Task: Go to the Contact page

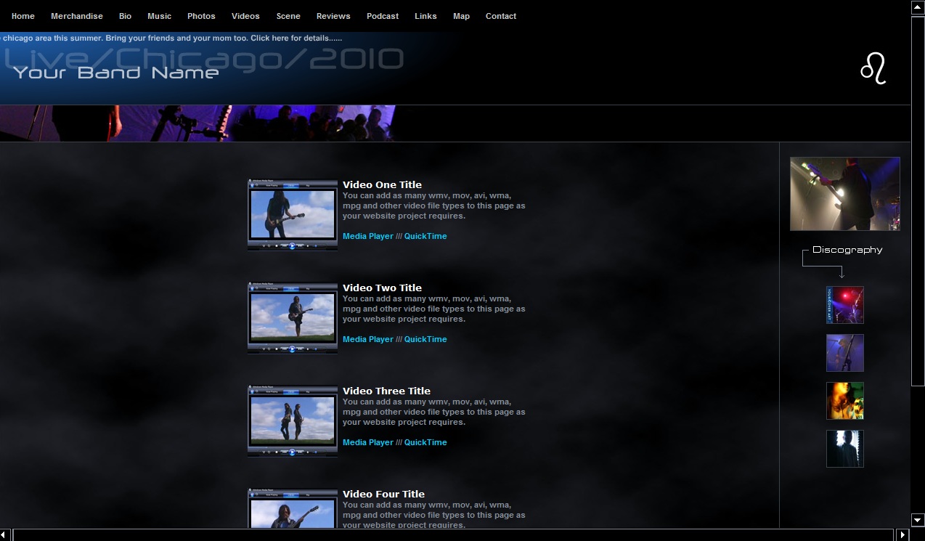Action: [x=501, y=16]
